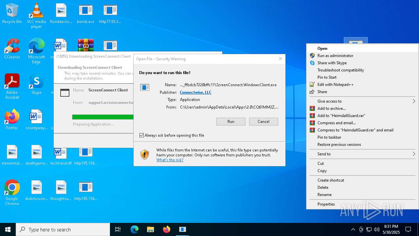
Task: Choose Cut from the context menu
Action: coord(362,164)
